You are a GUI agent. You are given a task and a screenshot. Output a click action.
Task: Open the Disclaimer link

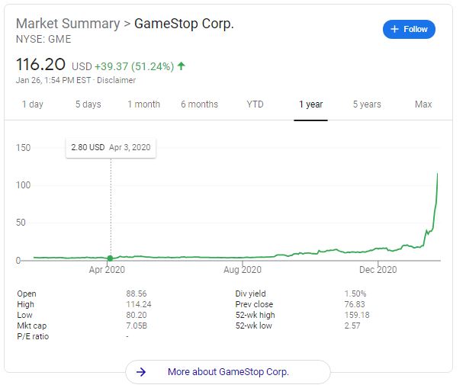(x=117, y=80)
